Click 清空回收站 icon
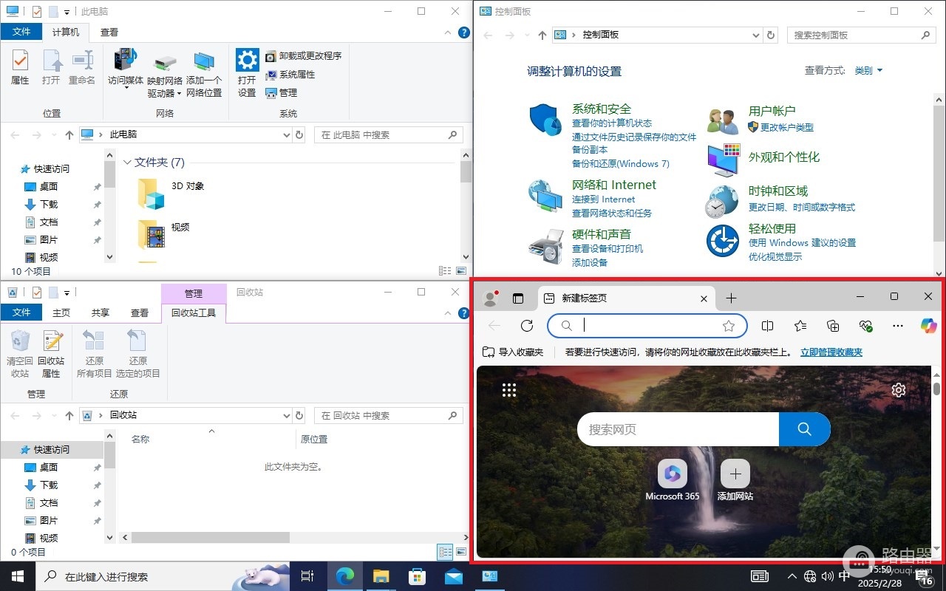Screen dimensions: 946x591 pyautogui.click(x=20, y=354)
